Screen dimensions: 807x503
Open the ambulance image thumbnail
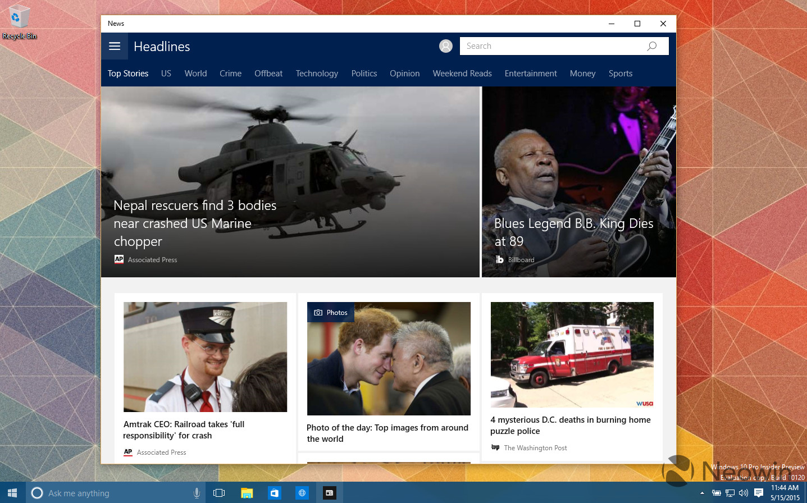(572, 355)
